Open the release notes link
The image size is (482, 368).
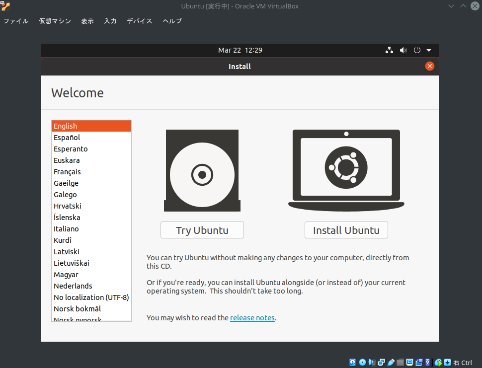pos(252,318)
